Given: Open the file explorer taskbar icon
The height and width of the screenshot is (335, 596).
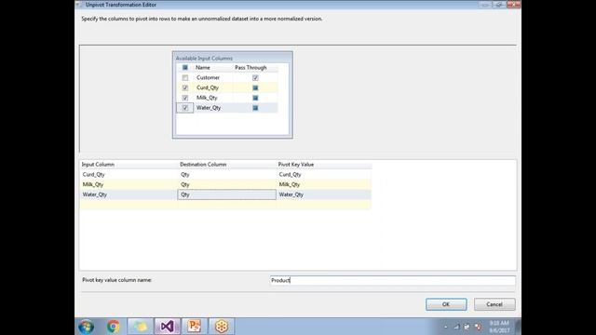Looking at the screenshot, I should (x=140, y=327).
